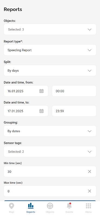Open Events bell notification icon

[69, 206]
